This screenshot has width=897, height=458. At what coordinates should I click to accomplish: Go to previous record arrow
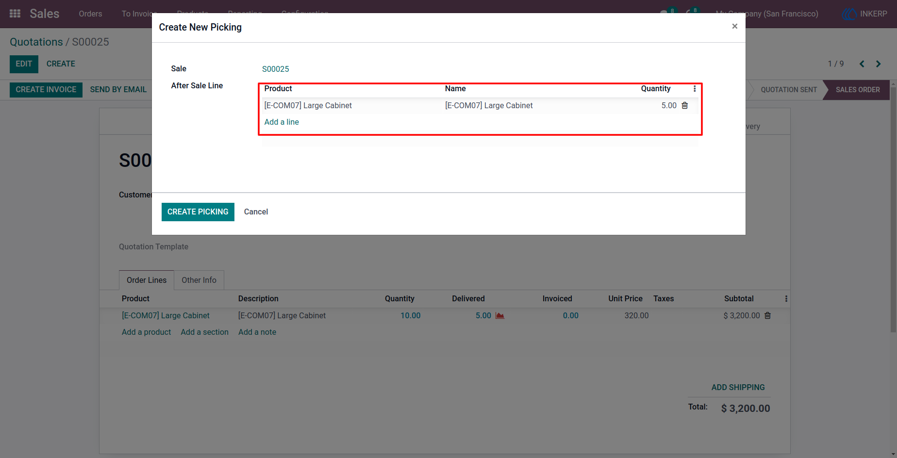pyautogui.click(x=862, y=64)
